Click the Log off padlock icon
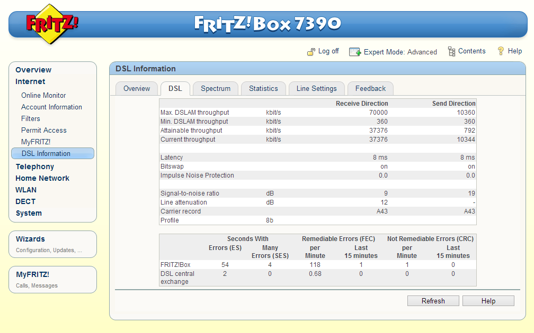Viewport: 534px width, 333px height. click(311, 52)
